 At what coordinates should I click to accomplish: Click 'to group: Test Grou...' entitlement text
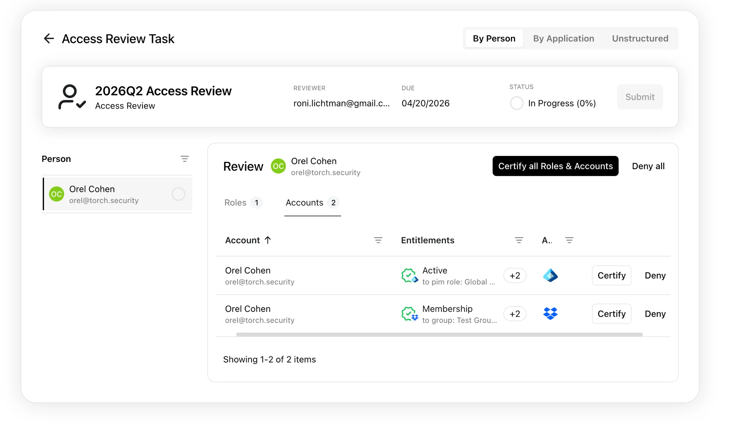(460, 320)
